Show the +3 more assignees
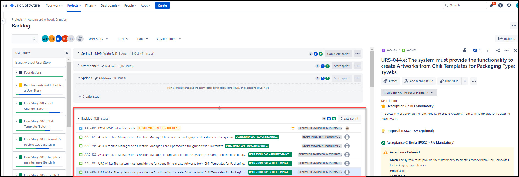The height and width of the screenshot is (177, 519). click(x=71, y=39)
